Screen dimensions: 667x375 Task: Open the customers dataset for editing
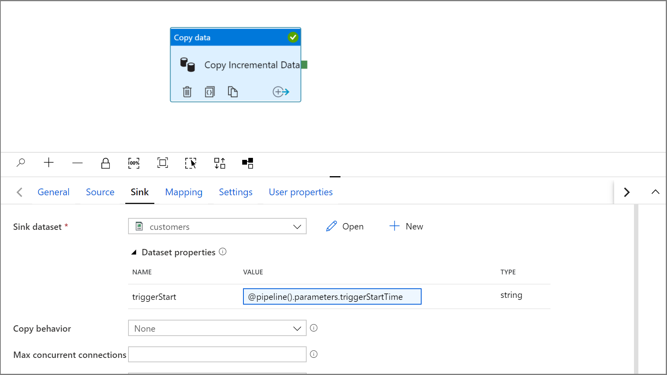tap(345, 226)
